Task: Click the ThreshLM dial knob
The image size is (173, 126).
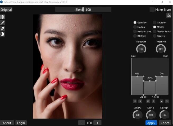Action: tap(141, 49)
